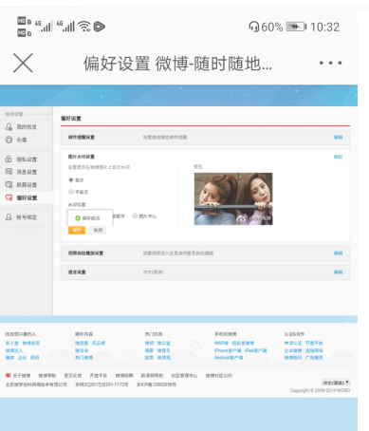Click the heart icon beside 偏好设置
Image resolution: width=369 pixels, height=431 pixels.
click(x=9, y=197)
